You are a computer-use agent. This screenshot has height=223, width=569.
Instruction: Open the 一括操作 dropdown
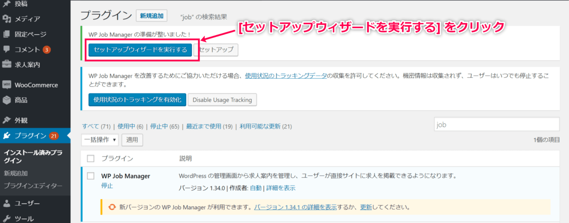pos(100,139)
